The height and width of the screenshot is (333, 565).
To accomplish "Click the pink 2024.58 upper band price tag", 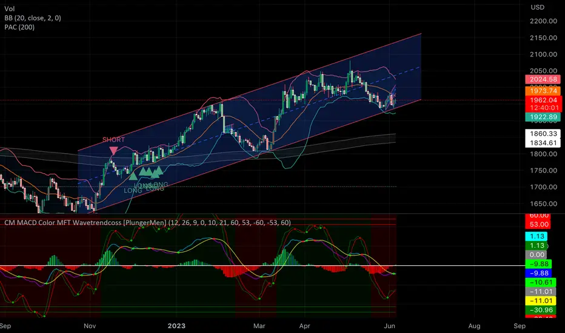I will click(x=543, y=79).
